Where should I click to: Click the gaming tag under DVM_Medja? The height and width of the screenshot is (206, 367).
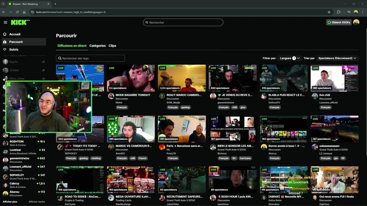[x=185, y=107]
